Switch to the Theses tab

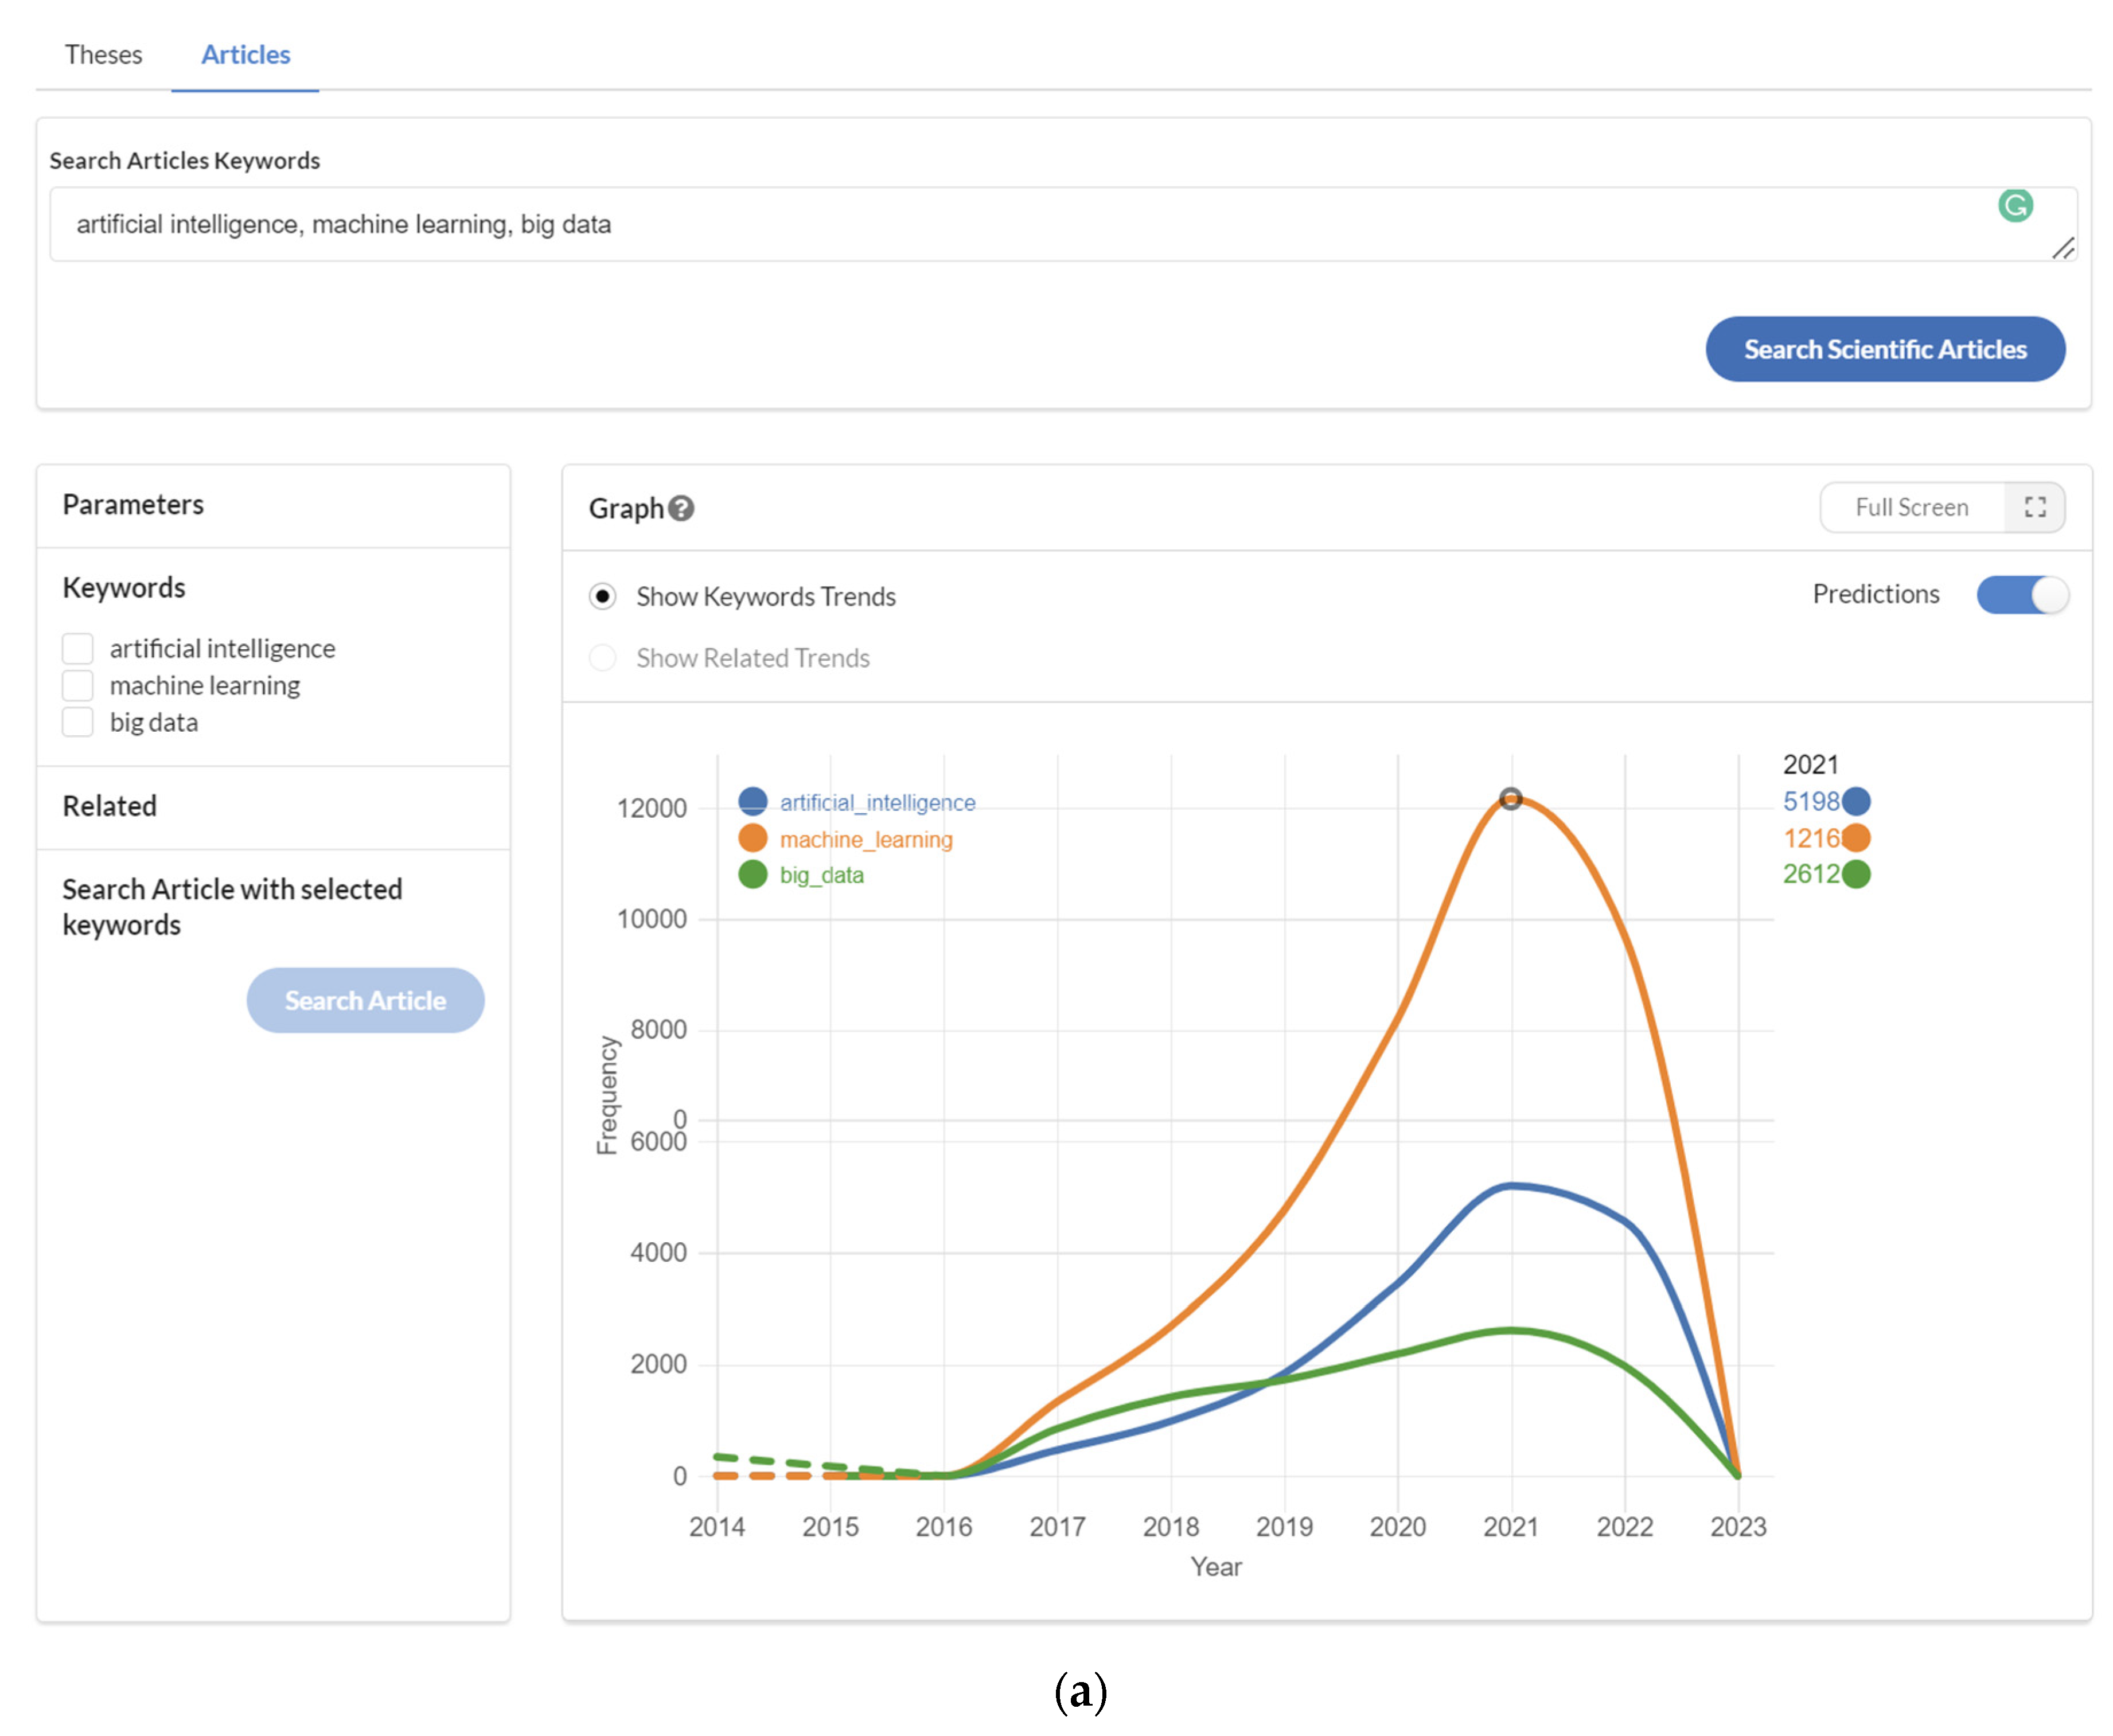click(103, 54)
